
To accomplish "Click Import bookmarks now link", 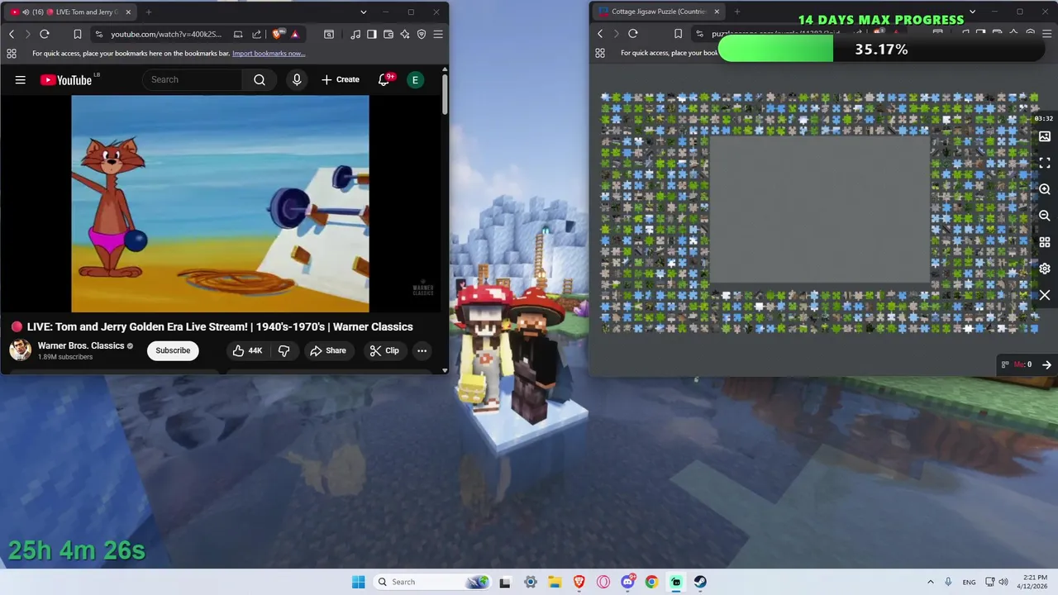I will point(269,54).
